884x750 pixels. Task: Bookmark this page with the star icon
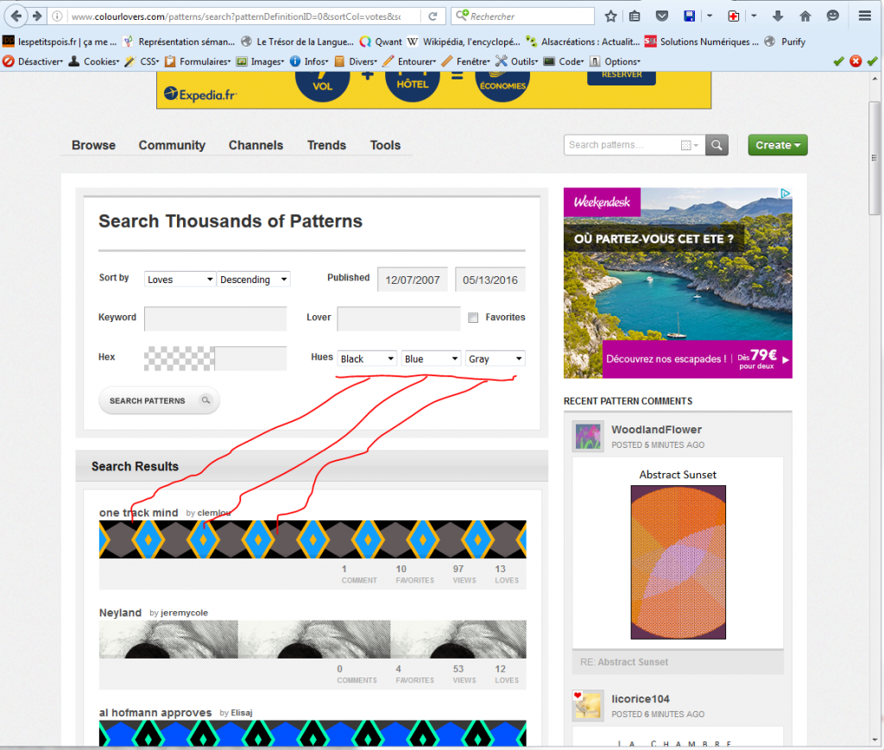click(611, 16)
